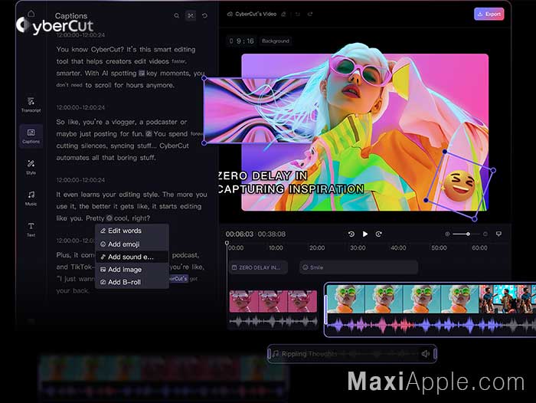Select the Captions sidebar tool
Screen dimensions: 536x403
31,136
